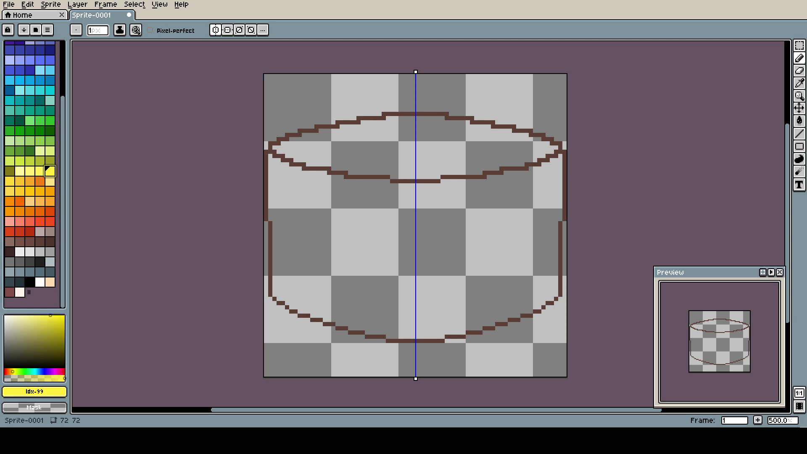807x454 pixels.
Task: Select the Paint Bucket tool
Action: click(799, 121)
